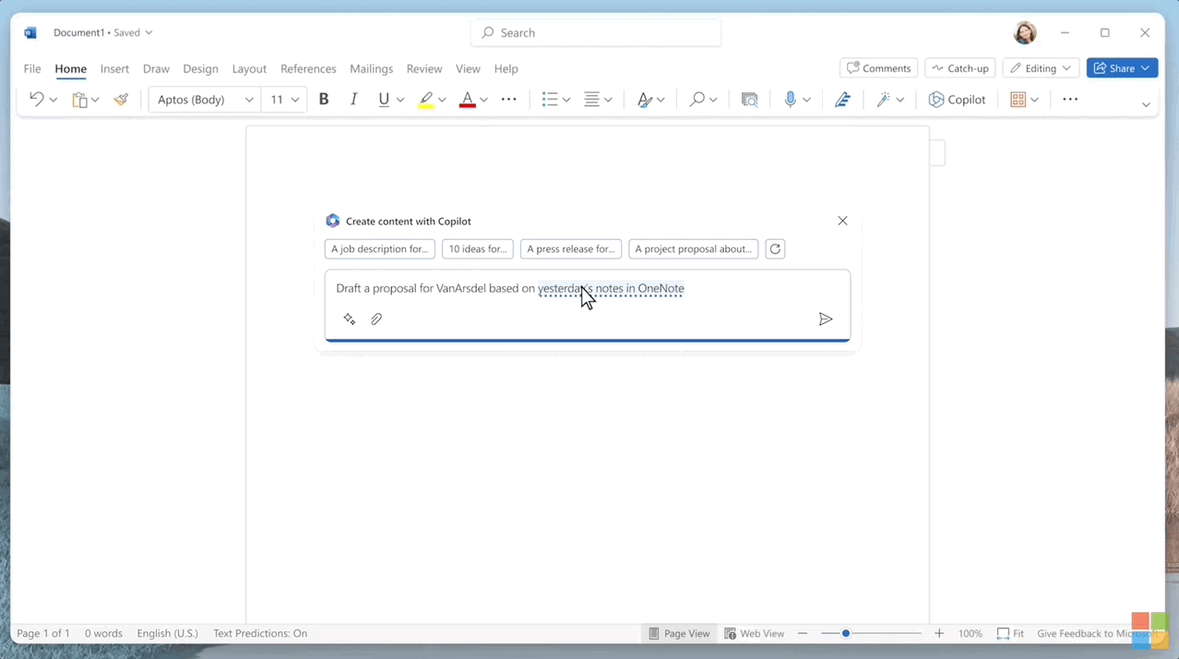
Task: Click in the title bar Search box
Action: [596, 33]
